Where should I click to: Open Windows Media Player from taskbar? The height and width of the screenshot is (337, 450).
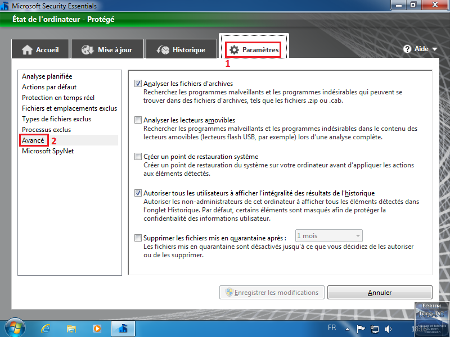pos(97,329)
